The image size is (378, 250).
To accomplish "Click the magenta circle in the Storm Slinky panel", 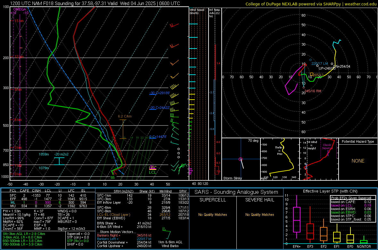I will [x=240, y=159].
